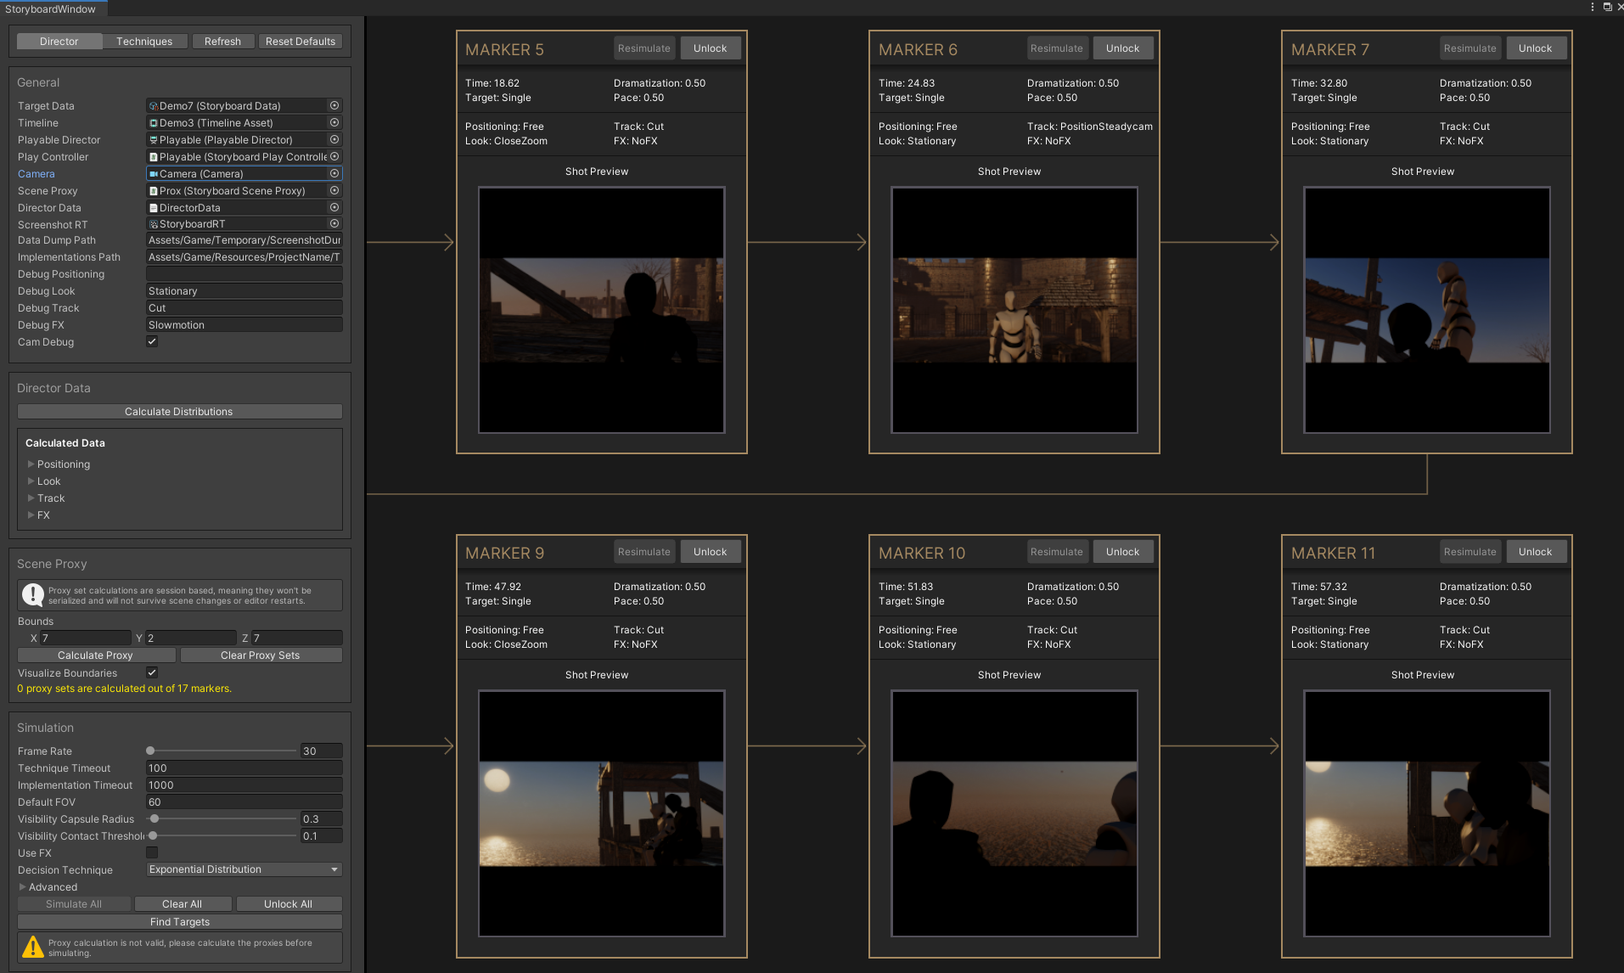Open the object picker for Timeline
The width and height of the screenshot is (1624, 973).
334,122
